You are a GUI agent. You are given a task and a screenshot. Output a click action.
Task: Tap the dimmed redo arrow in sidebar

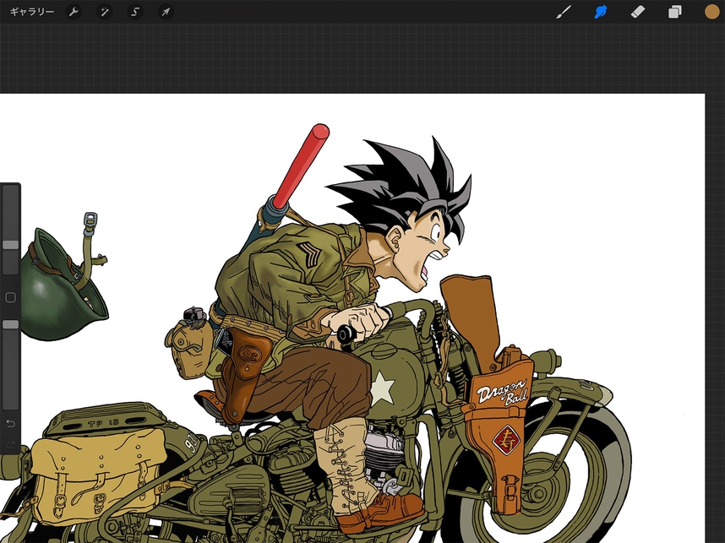[10, 444]
